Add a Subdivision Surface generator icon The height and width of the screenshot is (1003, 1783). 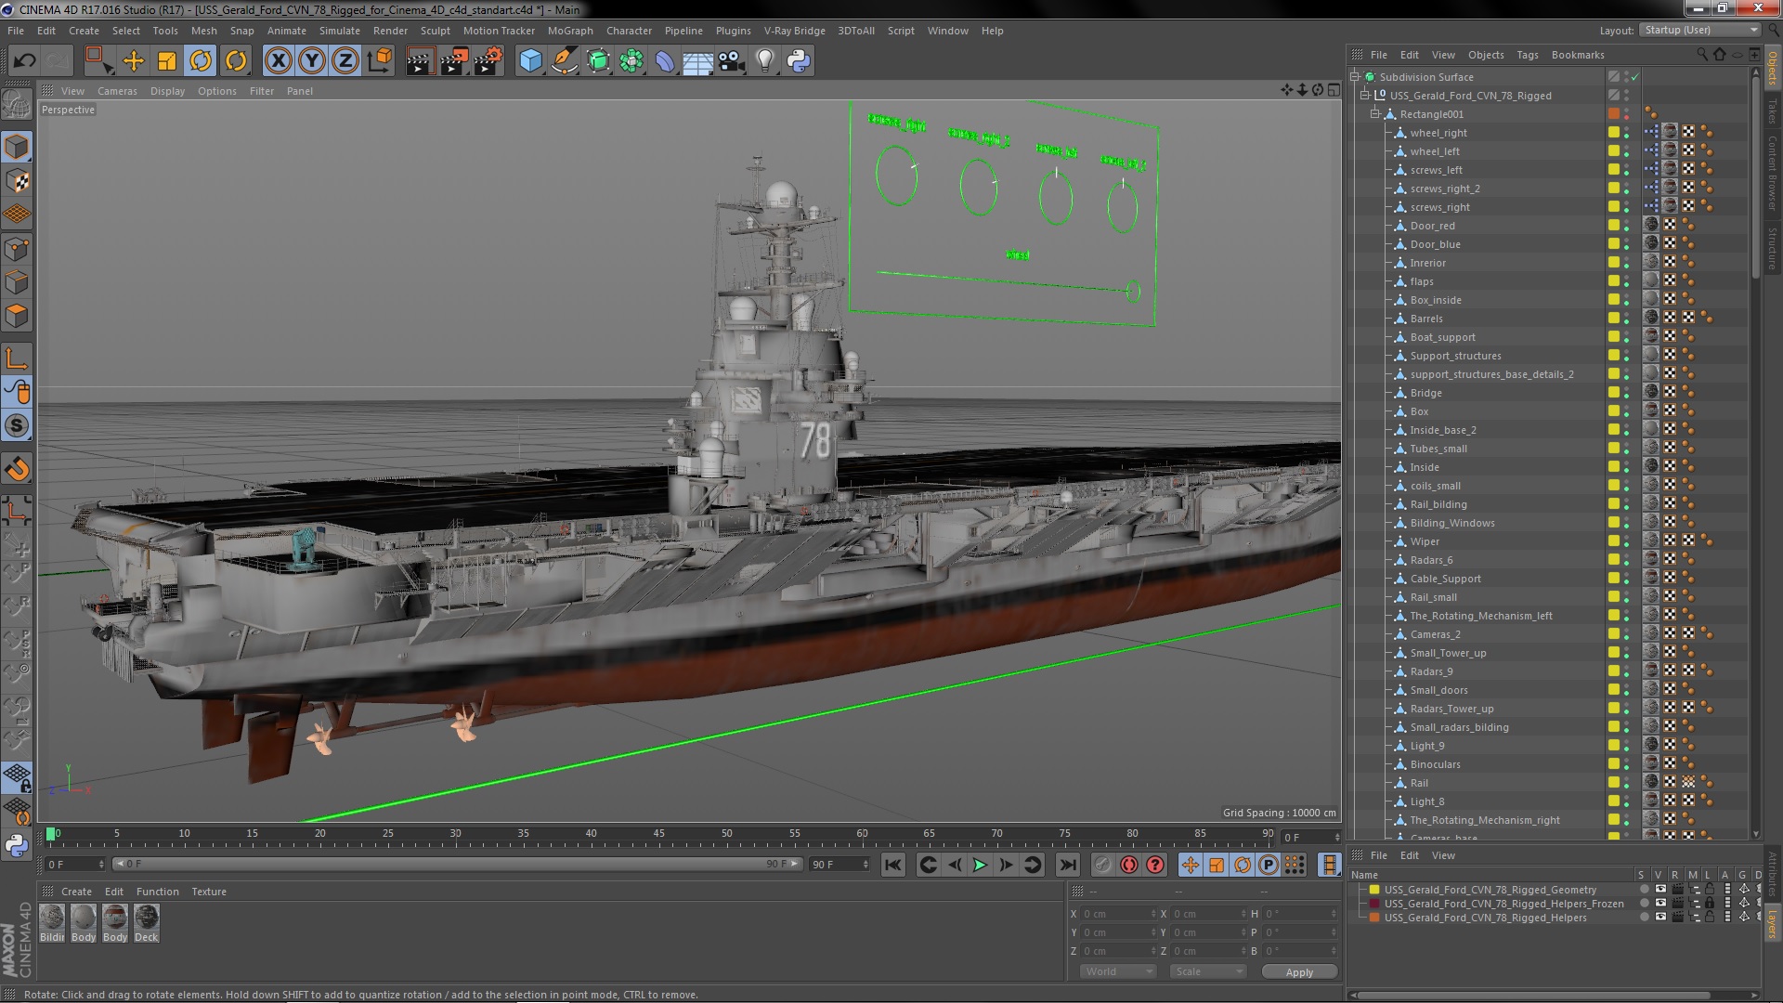[x=599, y=61]
